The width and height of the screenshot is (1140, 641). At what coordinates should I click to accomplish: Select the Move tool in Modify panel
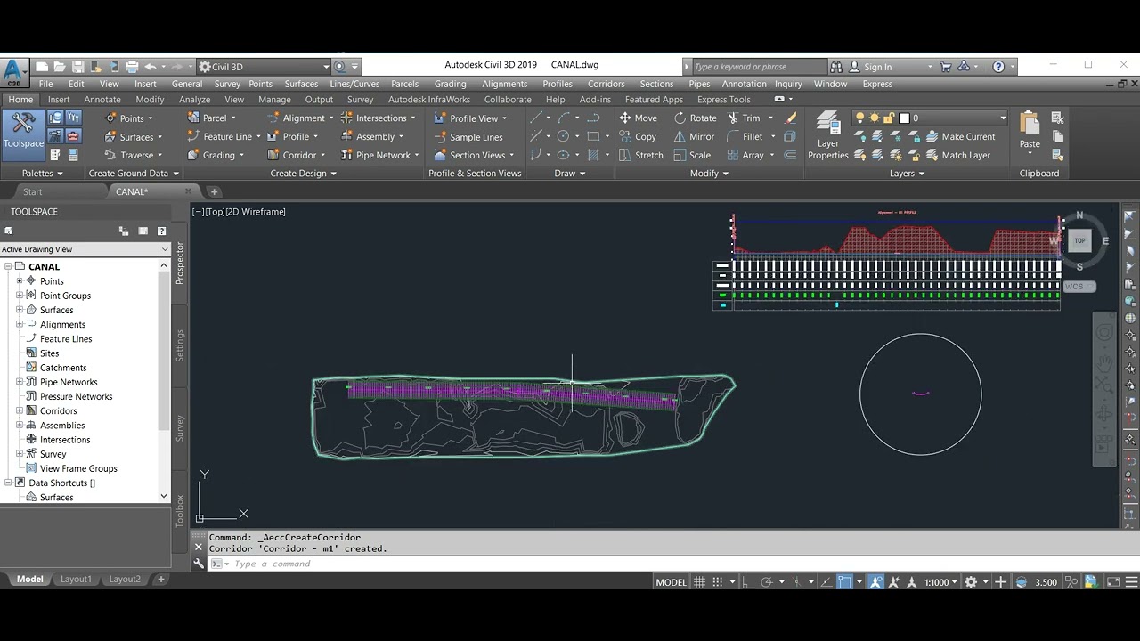[x=638, y=118]
